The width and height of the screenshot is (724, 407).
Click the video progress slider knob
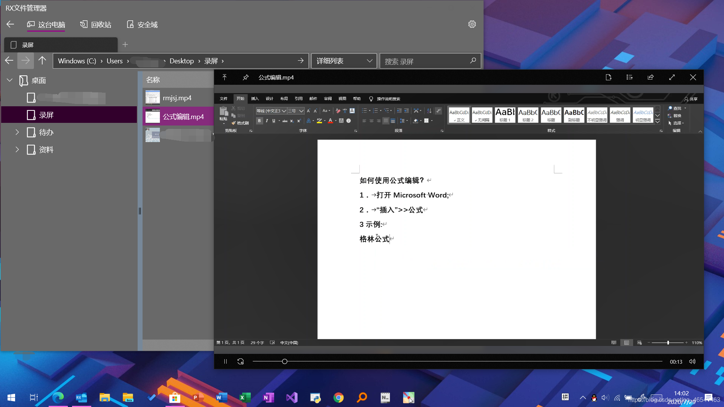point(285,361)
